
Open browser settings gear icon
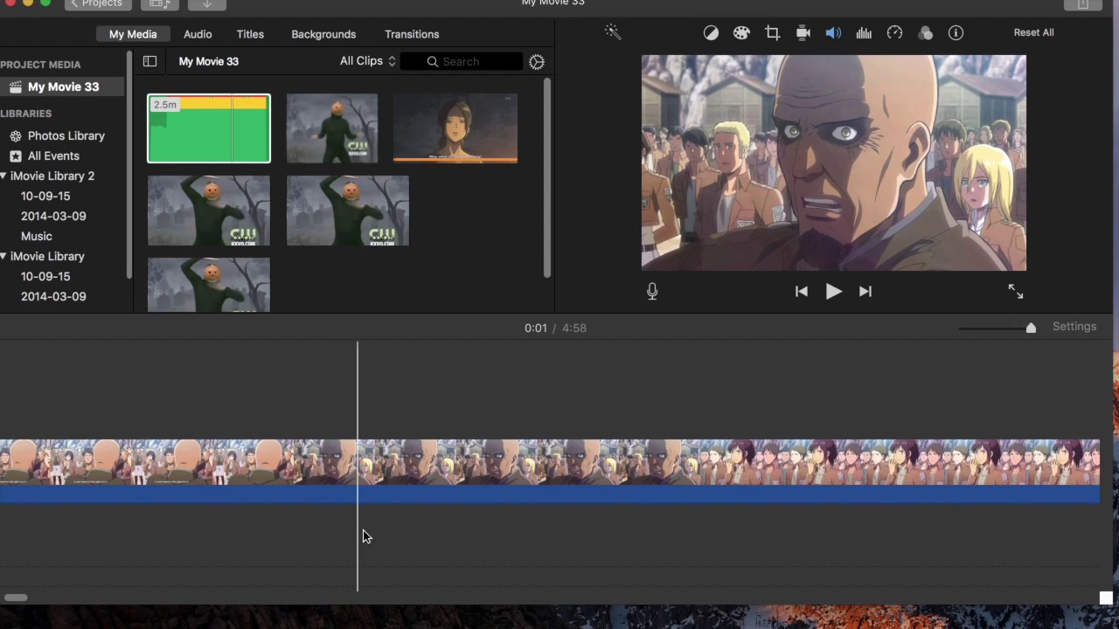click(x=537, y=62)
